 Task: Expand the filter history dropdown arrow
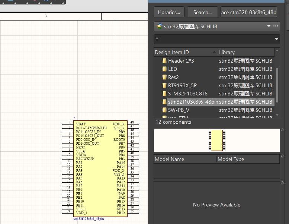[x=276, y=39]
